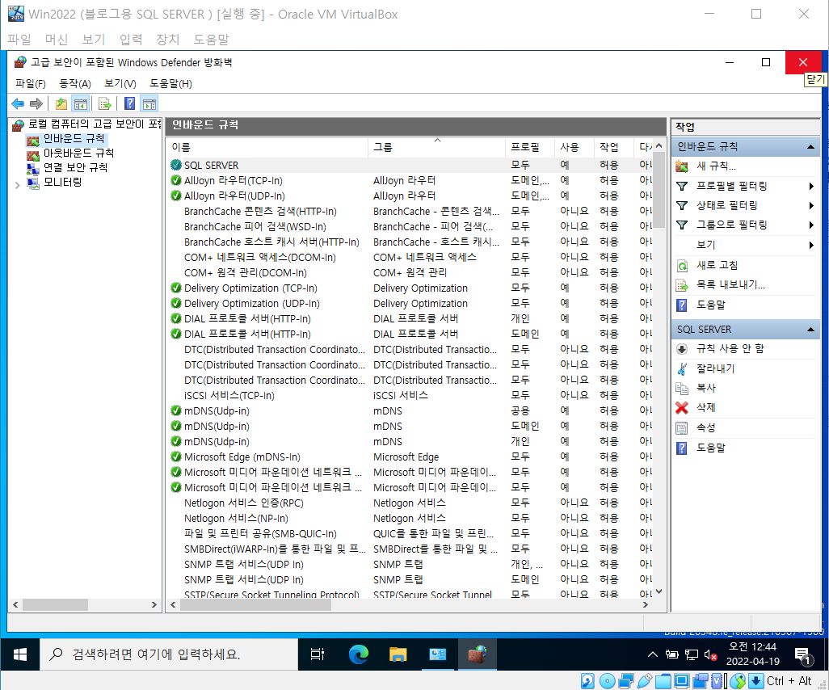
Task: Click the 잘라내기 scissors icon
Action: click(682, 368)
